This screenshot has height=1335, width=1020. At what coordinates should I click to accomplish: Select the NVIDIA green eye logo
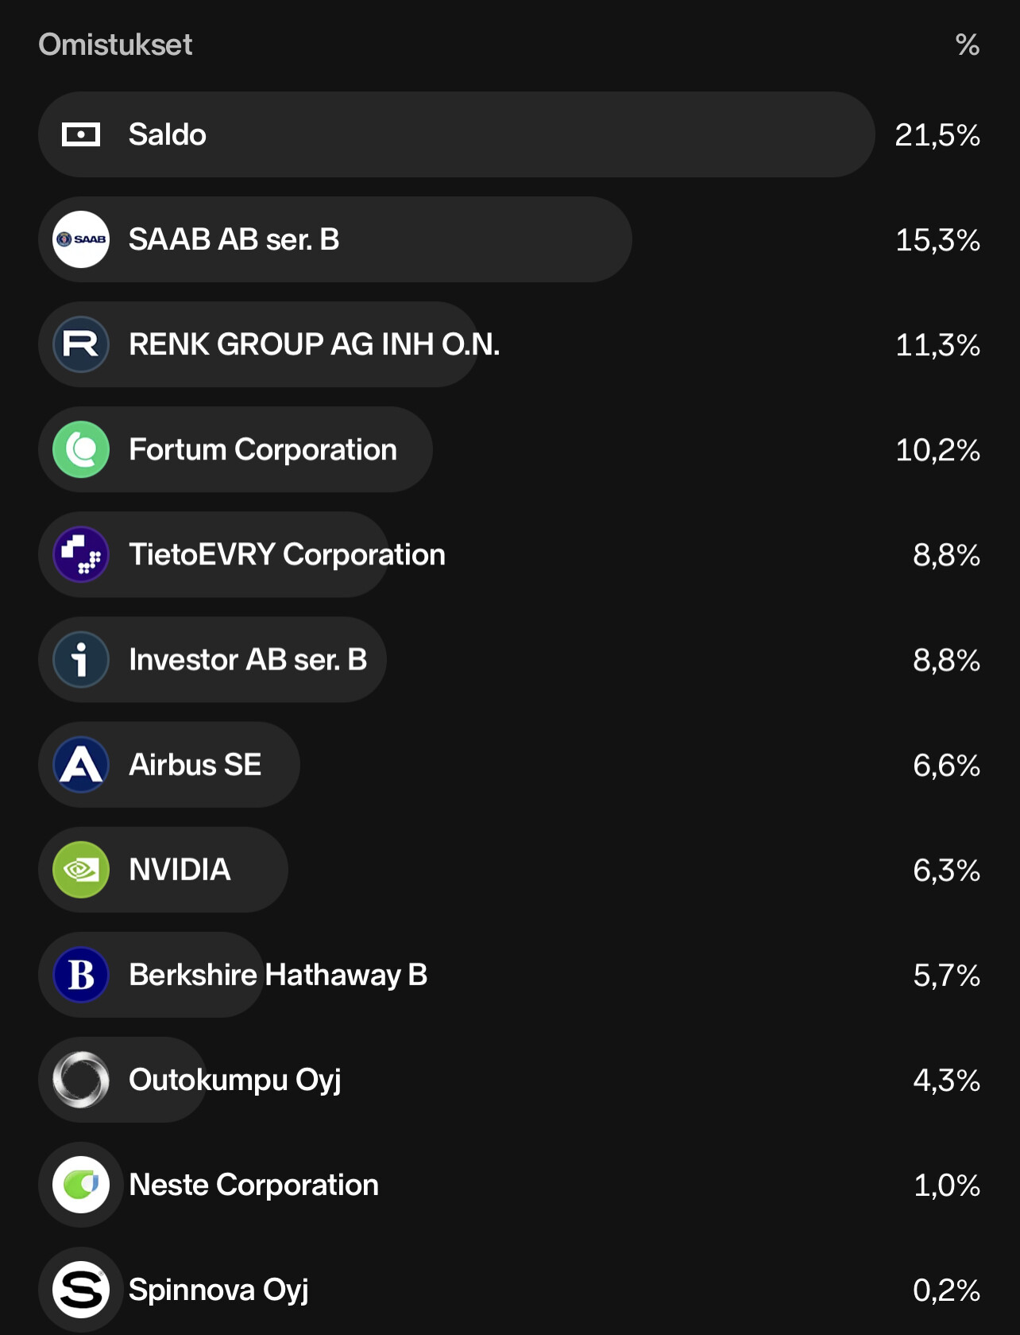point(81,870)
